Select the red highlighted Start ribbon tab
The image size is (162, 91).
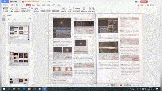pos(28,5)
